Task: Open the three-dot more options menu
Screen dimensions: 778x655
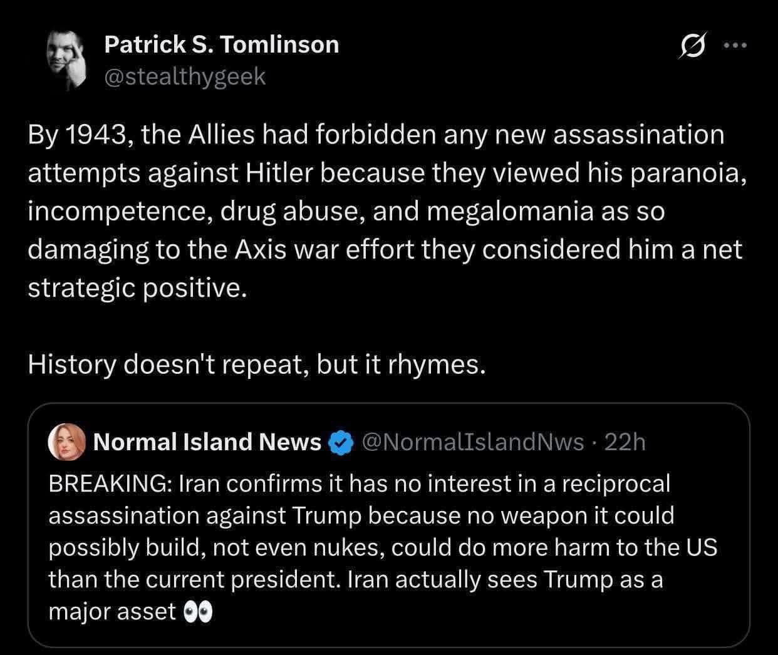Action: 735,46
